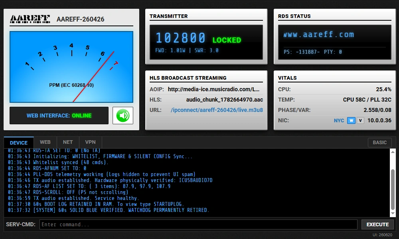Image resolution: width=399 pixels, height=239 pixels.
Task: Click the SWR: 3.0 reading
Action: click(206, 50)
